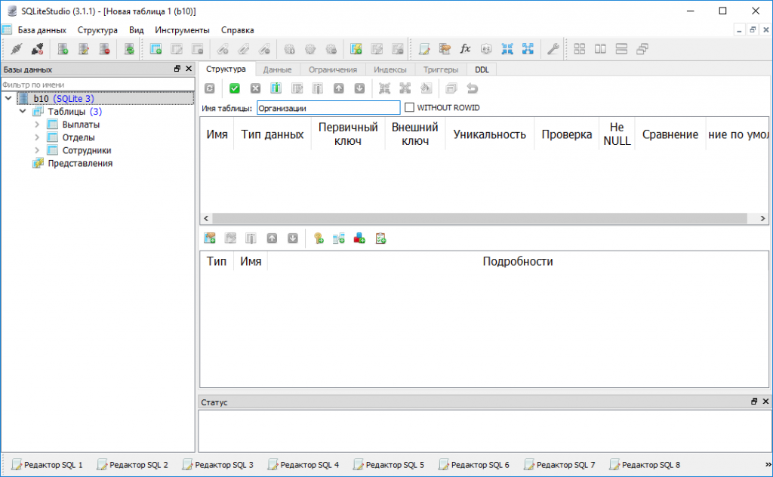Open the Вид menu
The width and height of the screenshot is (773, 477).
(136, 30)
